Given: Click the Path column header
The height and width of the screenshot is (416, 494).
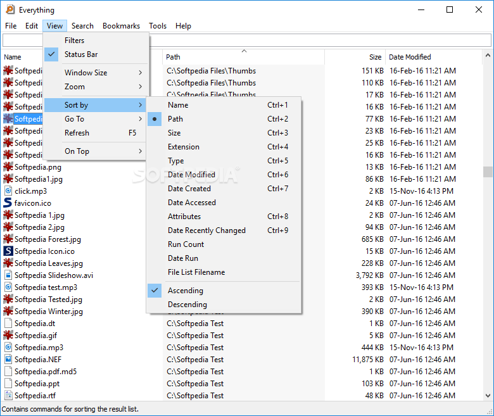Looking at the screenshot, I should tap(244, 57).
